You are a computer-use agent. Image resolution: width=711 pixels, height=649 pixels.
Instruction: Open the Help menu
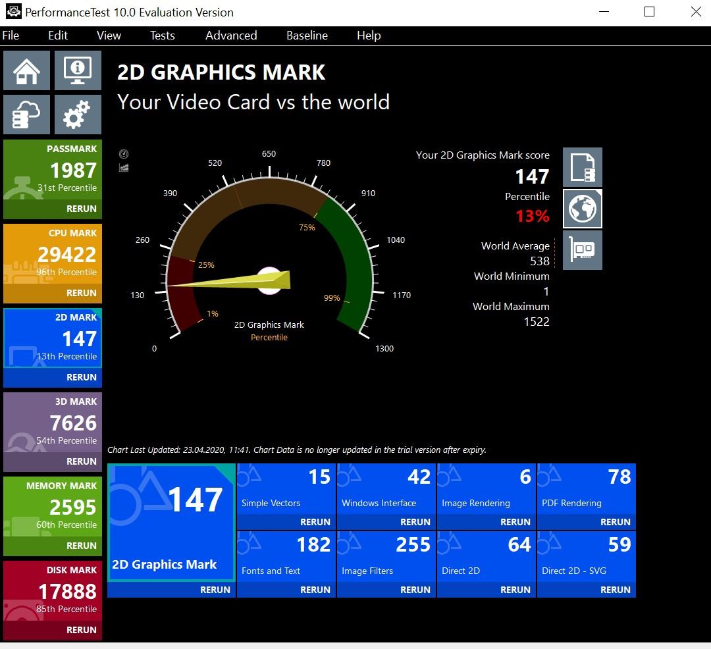[369, 36]
